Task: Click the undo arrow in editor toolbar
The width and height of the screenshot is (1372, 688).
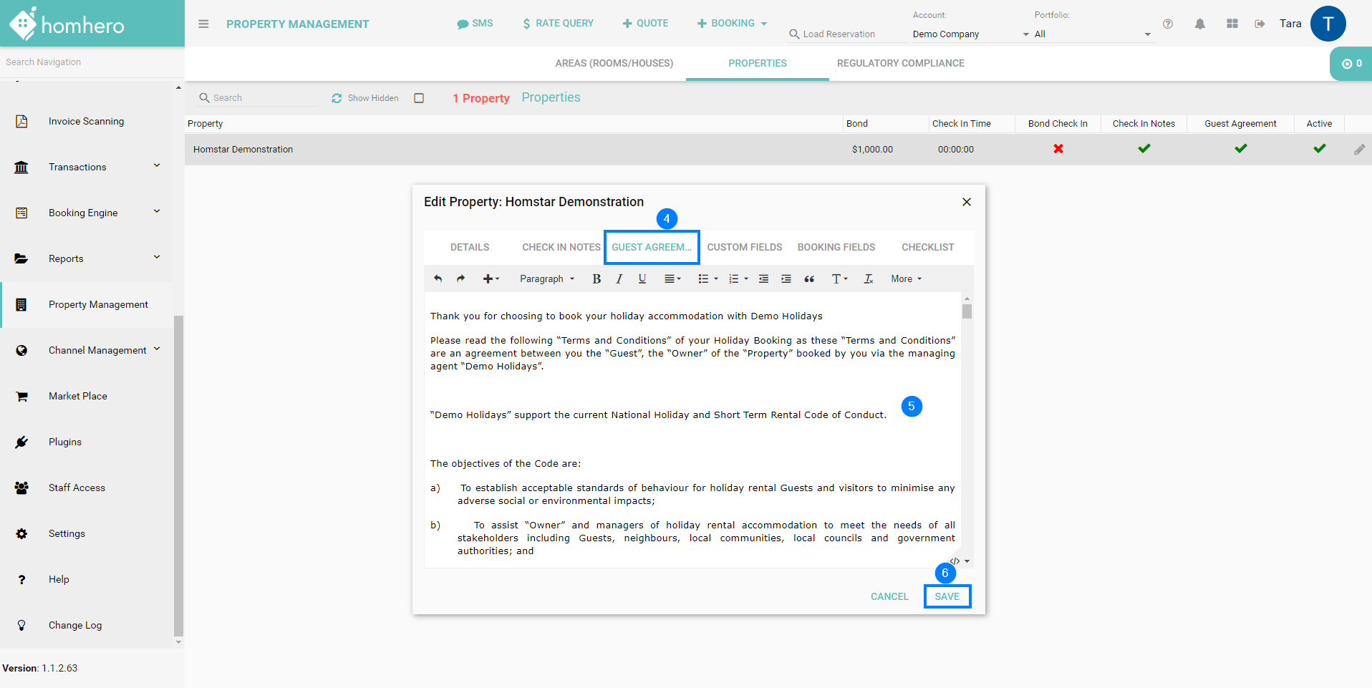Action: [438, 279]
